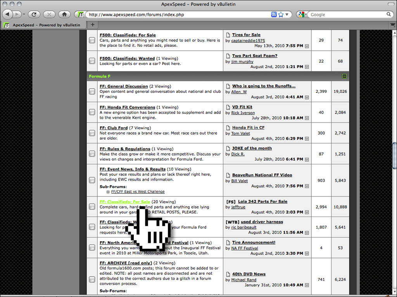Go back with the browser back arrow
397x297 pixels.
click(7, 14)
